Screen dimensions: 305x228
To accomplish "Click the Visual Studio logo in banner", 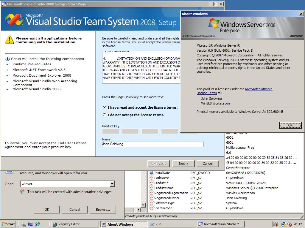I will [14, 19].
